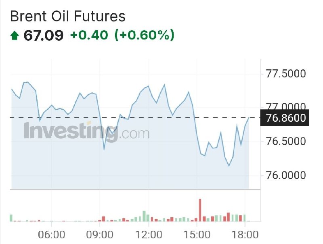Image resolution: width=323 pixels, height=244 pixels.
Task: Click the (+0.60%) percentage change
Action: pyautogui.click(x=145, y=35)
